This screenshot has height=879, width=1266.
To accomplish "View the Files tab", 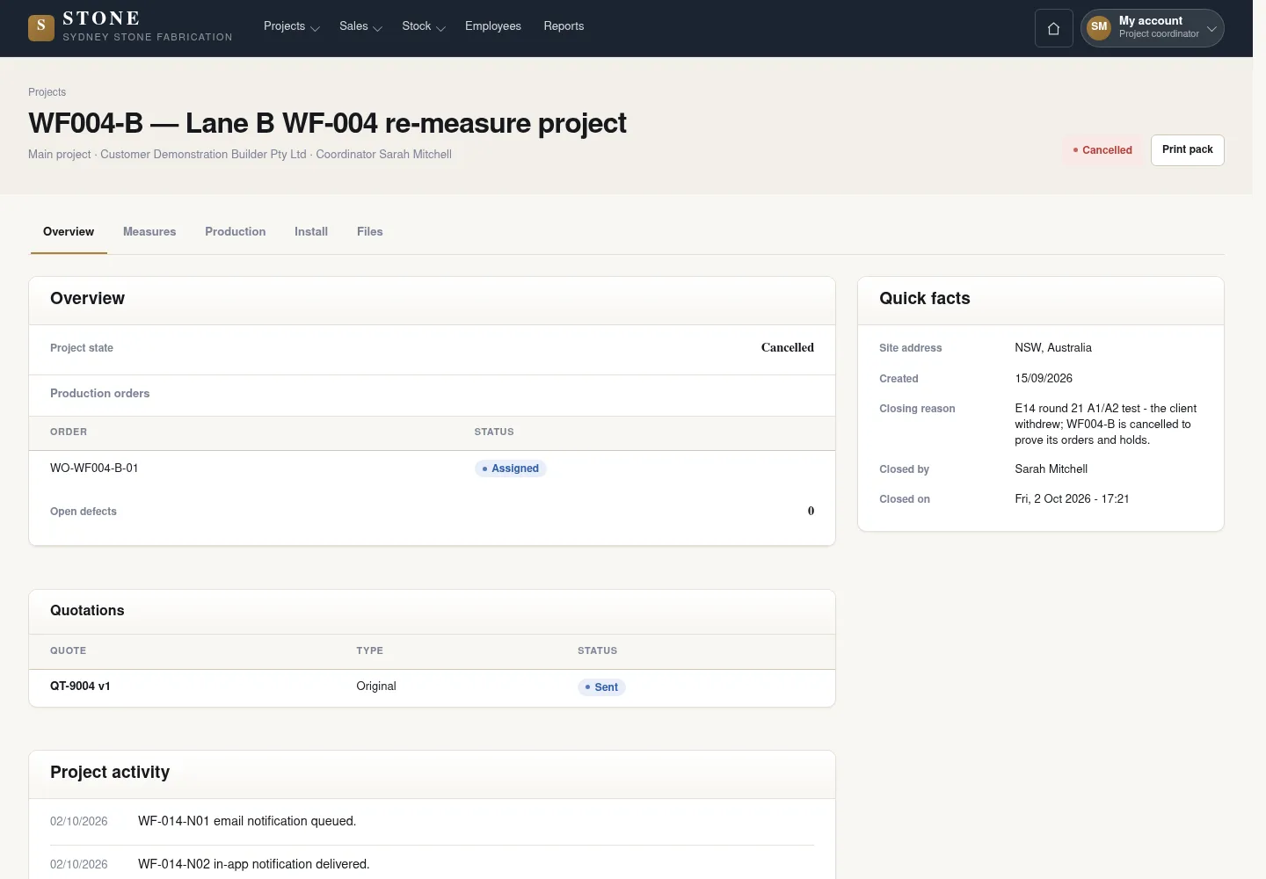I will [370, 232].
